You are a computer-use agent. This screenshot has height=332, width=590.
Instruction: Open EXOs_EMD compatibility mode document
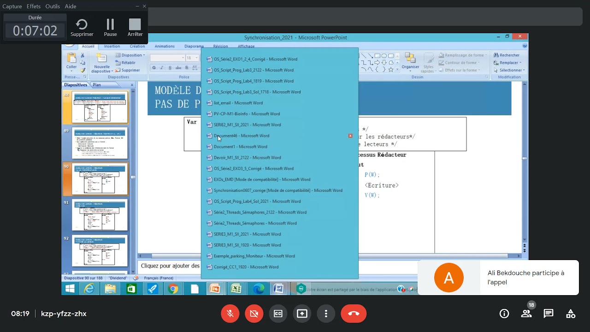280,179
